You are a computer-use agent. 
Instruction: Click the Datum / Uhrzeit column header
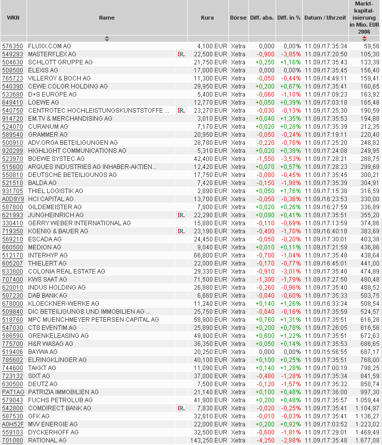pos(325,18)
